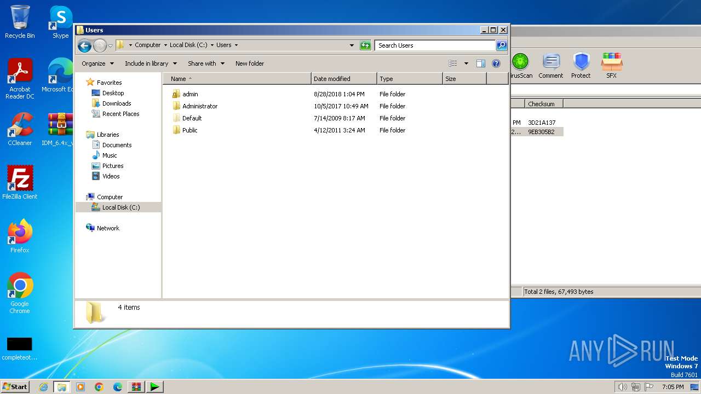Click the WinRAR taskbar icon
The width and height of the screenshot is (701, 394).
click(x=136, y=387)
